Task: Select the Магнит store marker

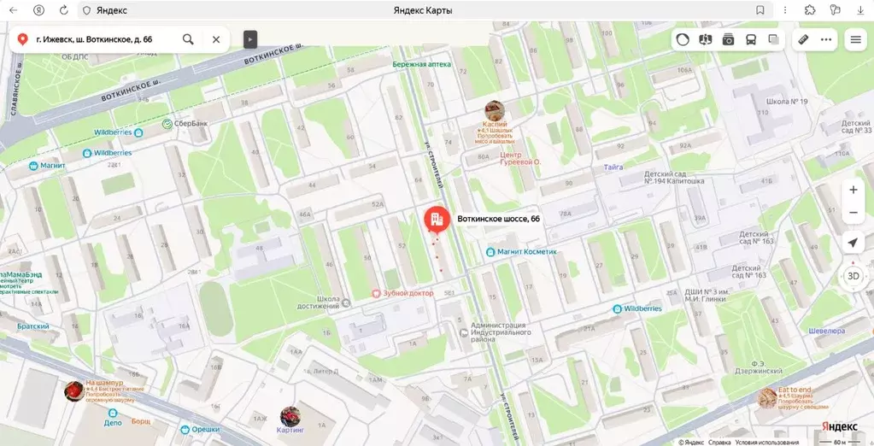Action: coord(33,166)
